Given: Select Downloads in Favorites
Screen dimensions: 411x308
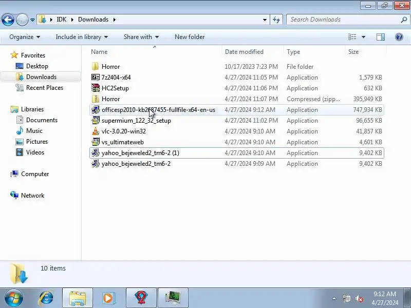Looking at the screenshot, I should pos(41,76).
